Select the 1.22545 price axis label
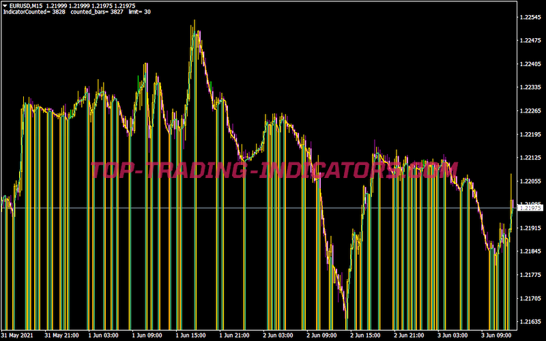 [x=530, y=17]
